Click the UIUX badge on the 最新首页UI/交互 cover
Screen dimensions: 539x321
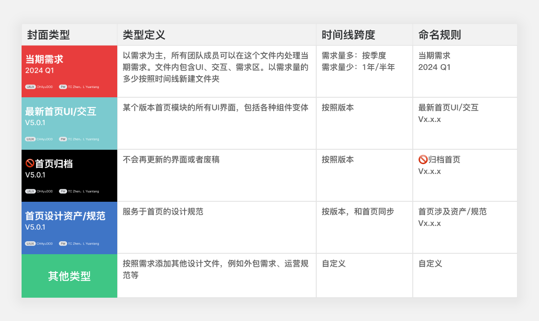[30, 139]
